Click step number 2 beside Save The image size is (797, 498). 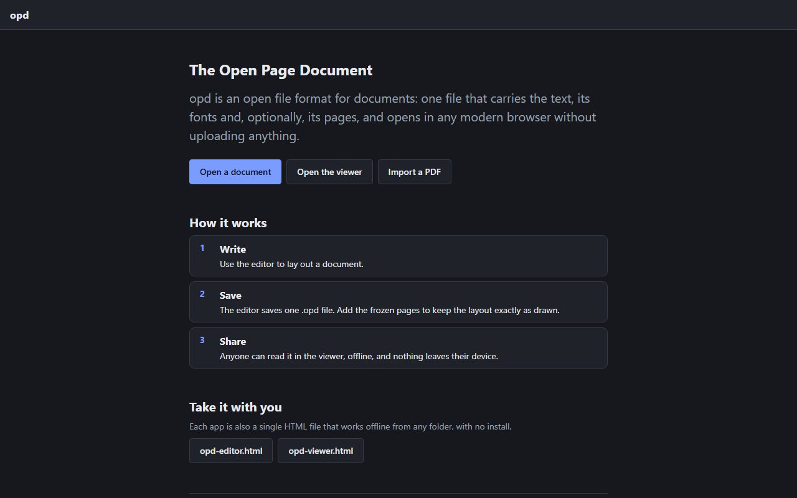tap(202, 294)
